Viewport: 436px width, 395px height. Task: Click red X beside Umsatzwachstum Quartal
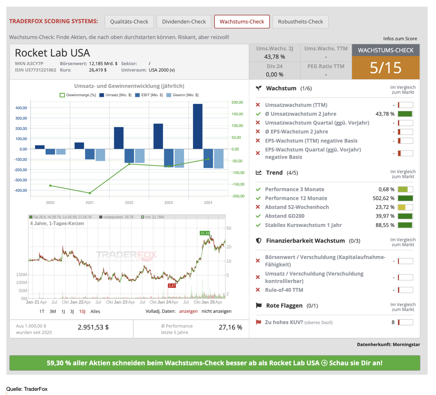(258, 123)
